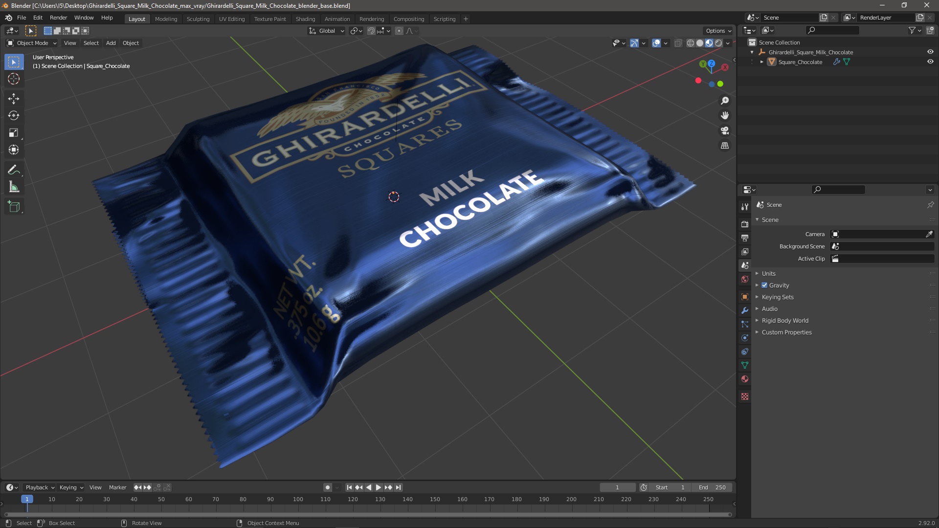This screenshot has width=939, height=528.
Task: Switch to wireframe shading mode
Action: (691, 43)
